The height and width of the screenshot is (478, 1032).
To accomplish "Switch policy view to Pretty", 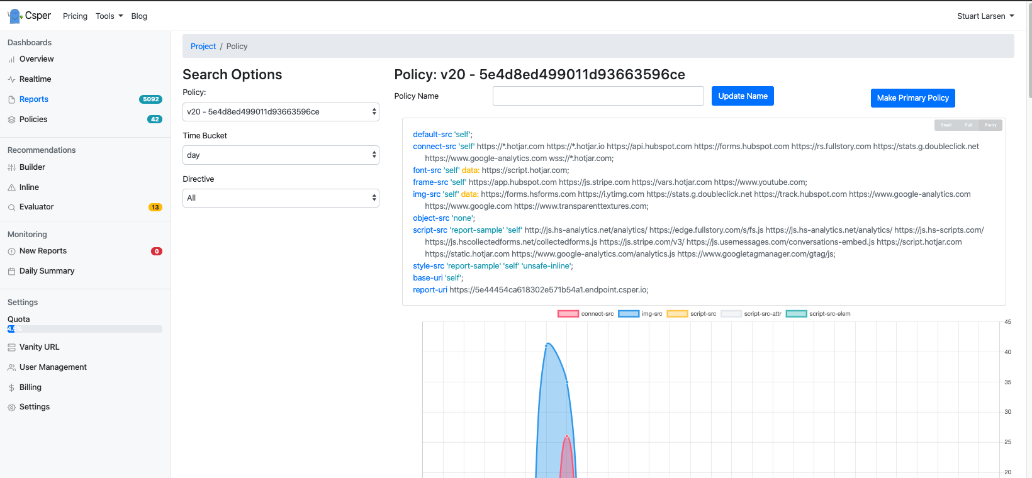I will click(x=990, y=125).
